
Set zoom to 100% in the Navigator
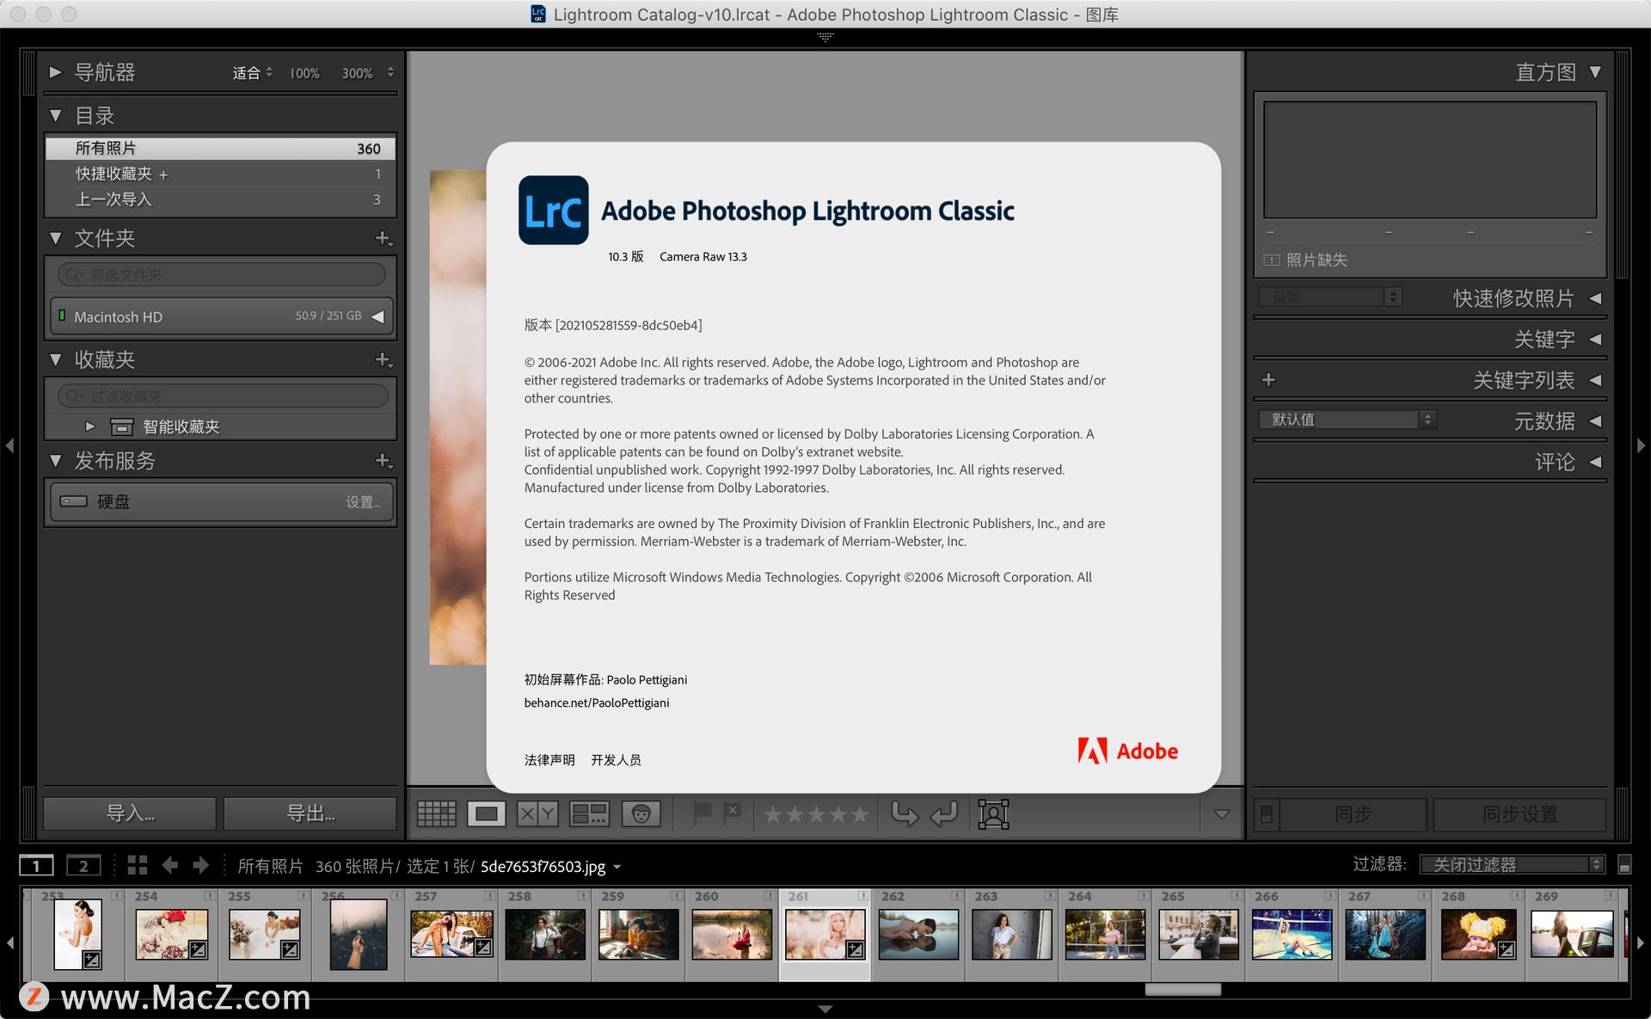[x=303, y=73]
